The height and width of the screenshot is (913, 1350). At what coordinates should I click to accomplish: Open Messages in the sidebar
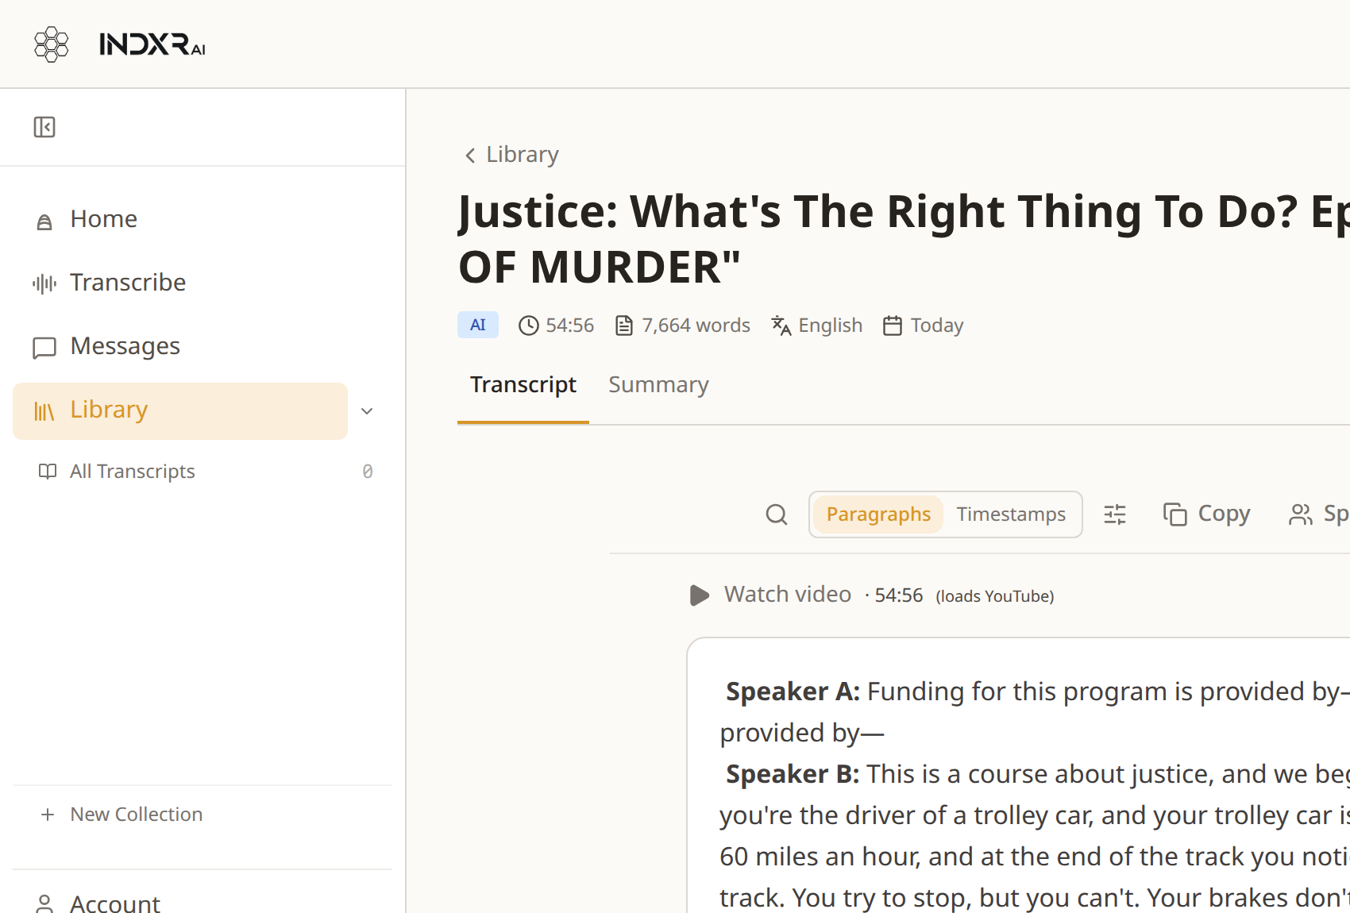180,346
